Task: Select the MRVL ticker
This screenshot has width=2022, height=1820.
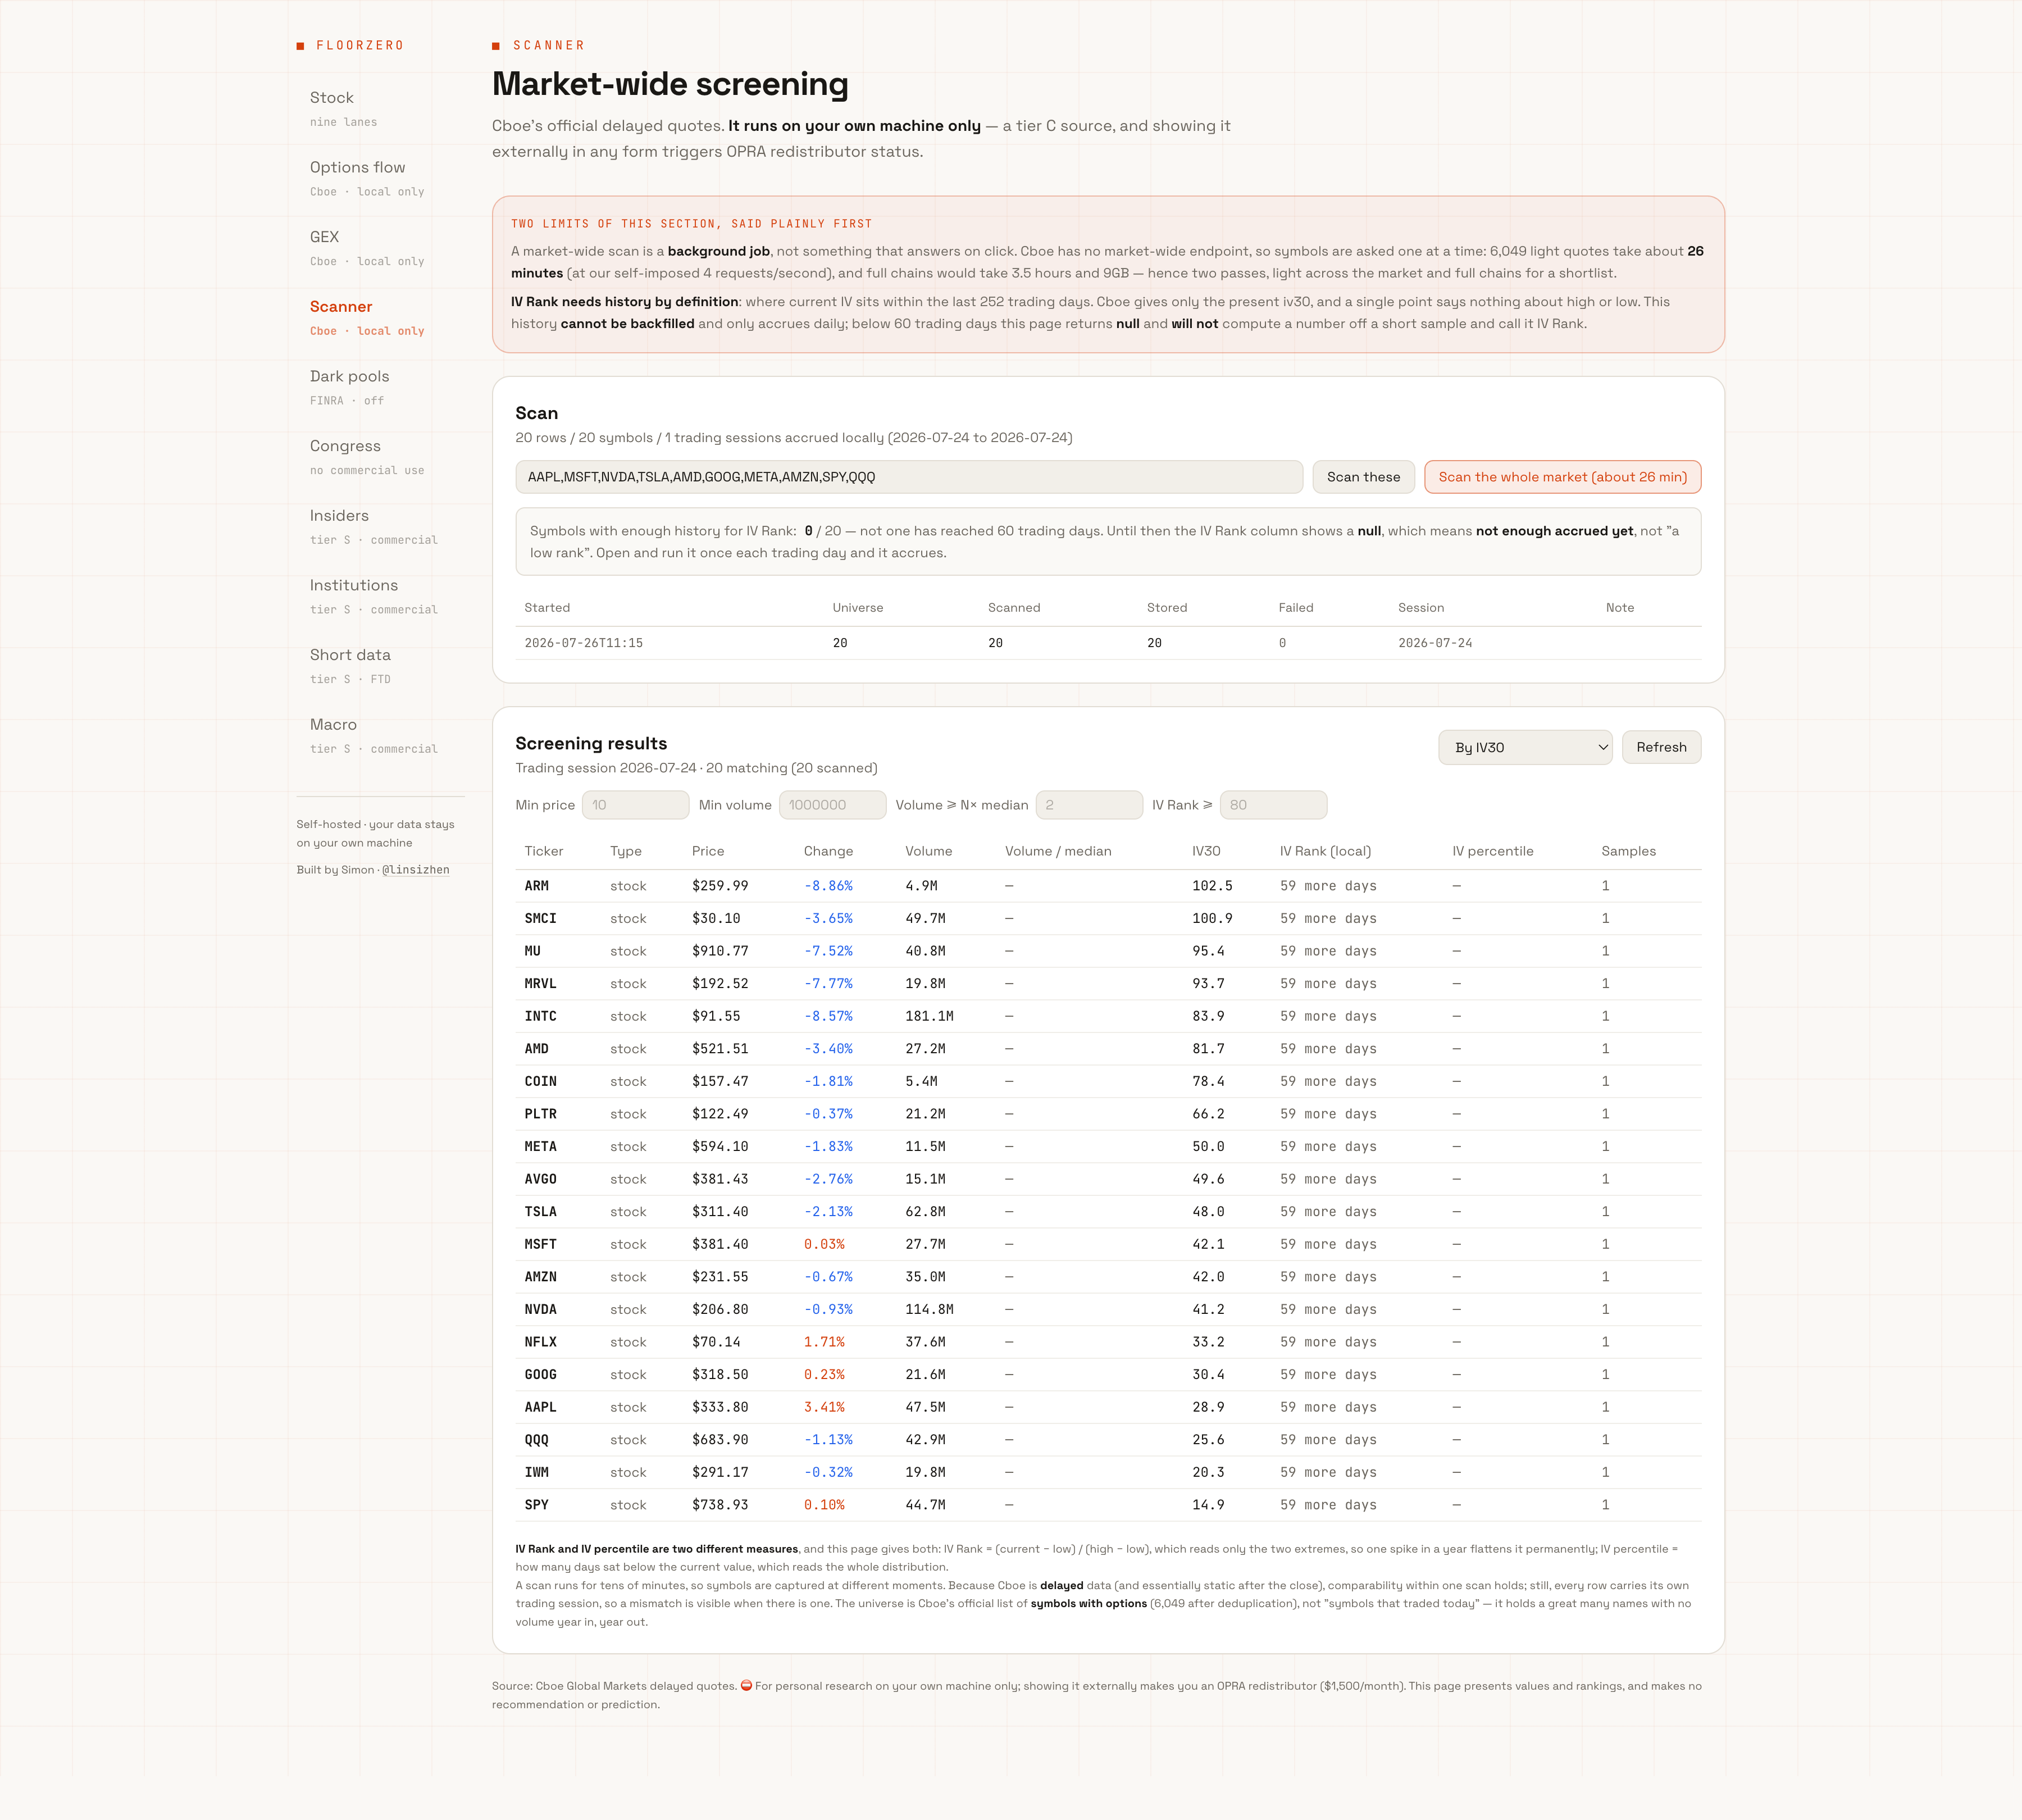Action: click(541, 984)
